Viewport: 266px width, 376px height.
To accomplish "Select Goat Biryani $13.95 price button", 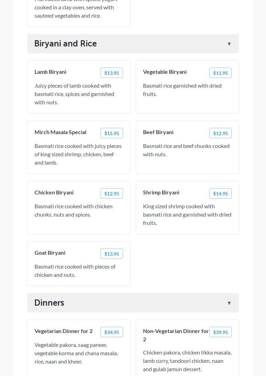I will (112, 254).
